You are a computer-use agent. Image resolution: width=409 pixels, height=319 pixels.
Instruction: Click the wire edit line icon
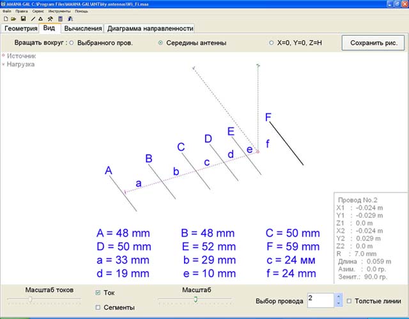coord(33,19)
